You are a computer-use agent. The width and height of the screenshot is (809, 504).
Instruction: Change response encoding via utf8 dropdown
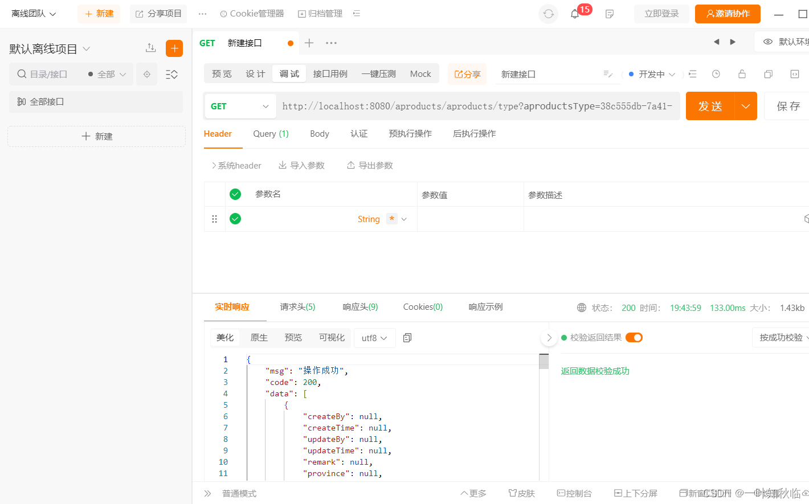374,337
